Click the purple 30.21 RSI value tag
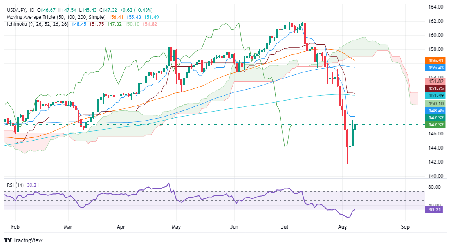Screen dimensions: 451x247 [436, 210]
